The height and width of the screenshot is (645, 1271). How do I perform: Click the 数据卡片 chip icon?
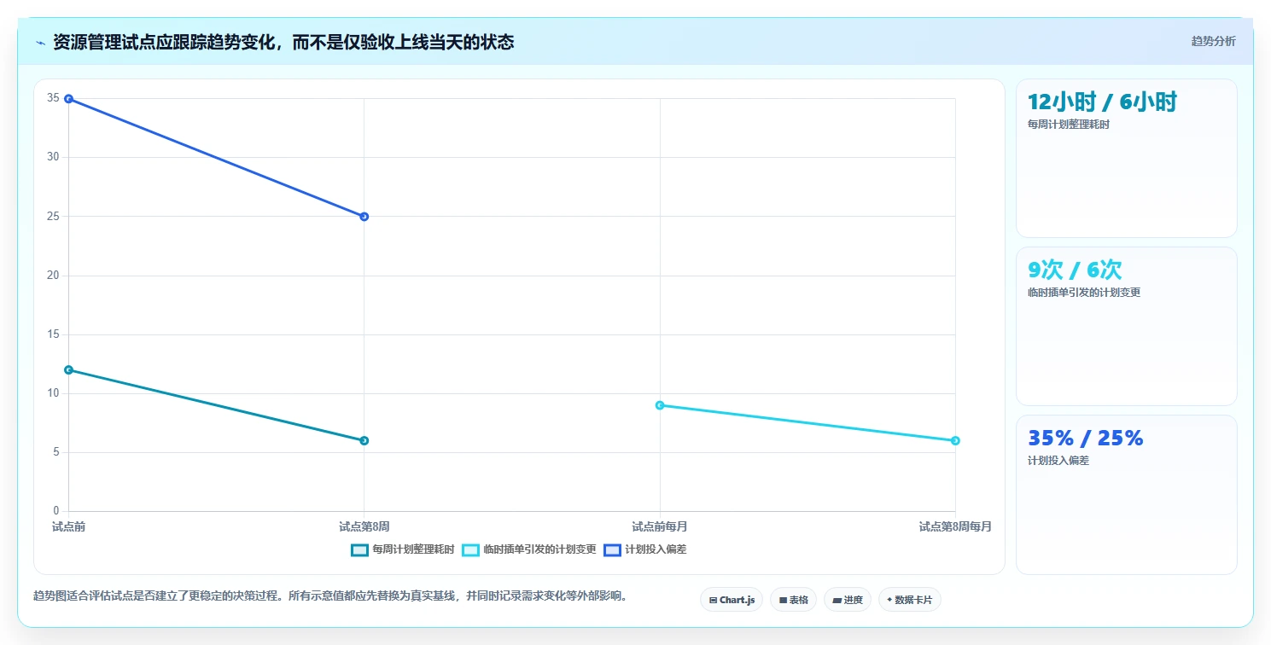889,600
